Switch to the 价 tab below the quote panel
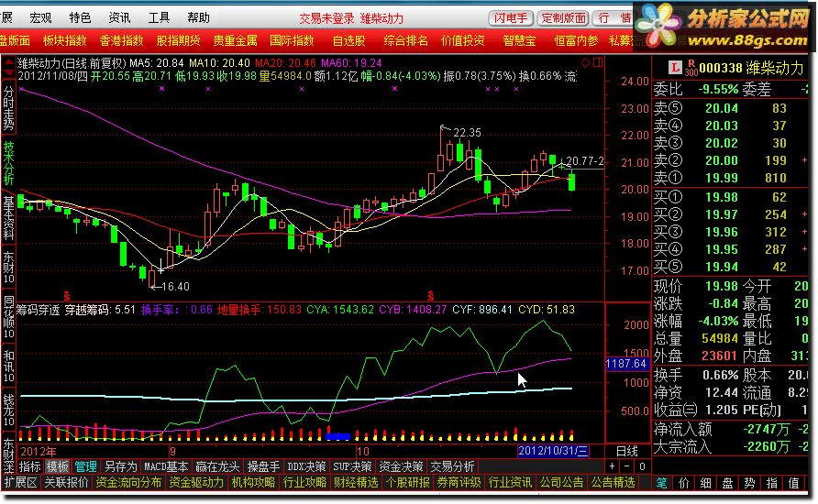Viewport: 818px width, 504px height. tap(684, 483)
